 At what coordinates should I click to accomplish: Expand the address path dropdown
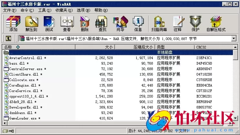(x=234, y=38)
